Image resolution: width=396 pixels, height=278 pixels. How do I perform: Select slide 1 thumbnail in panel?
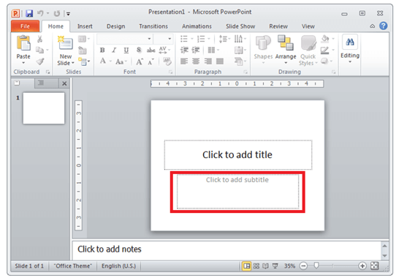pyautogui.click(x=44, y=108)
